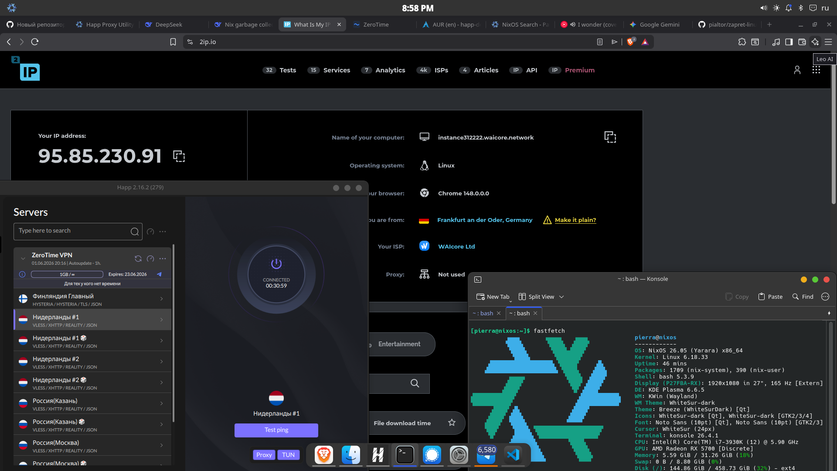The width and height of the screenshot is (837, 471).
Task: Click the search magnifier in Happ
Action: pyautogui.click(x=135, y=232)
